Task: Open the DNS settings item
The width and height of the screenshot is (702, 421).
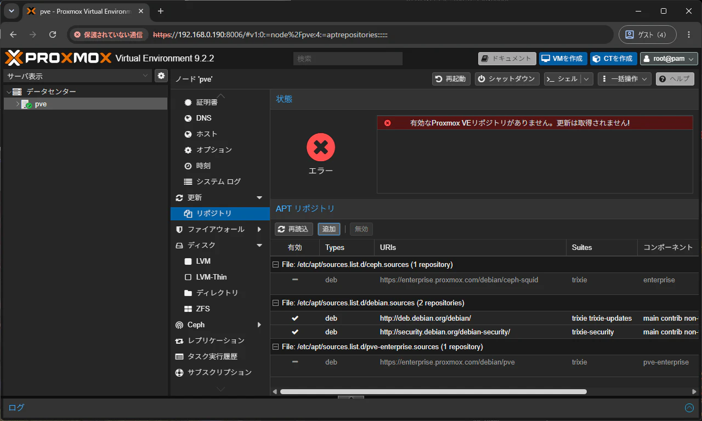Action: (x=203, y=118)
